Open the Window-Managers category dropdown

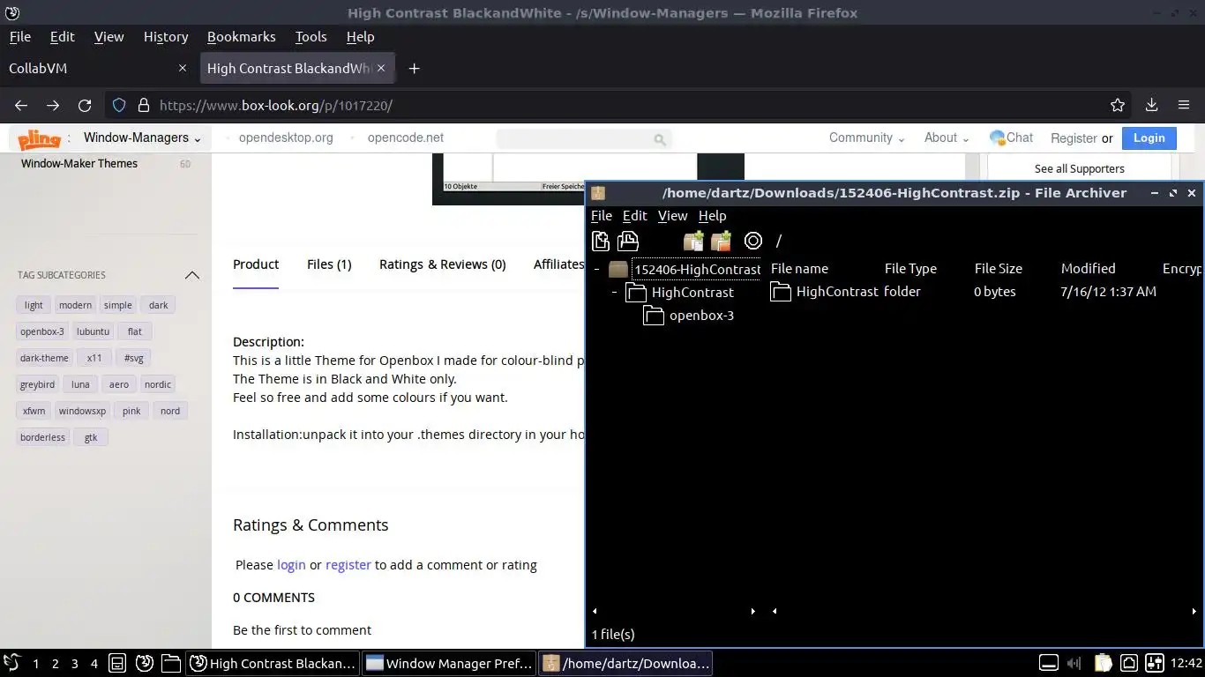[x=142, y=138]
